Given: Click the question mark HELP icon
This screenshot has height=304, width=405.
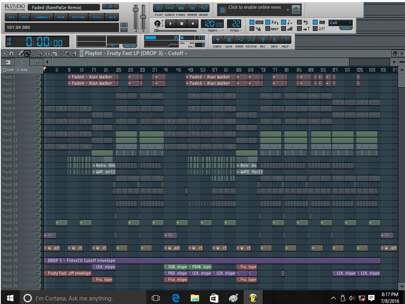Looking at the screenshot, I should (x=286, y=40).
